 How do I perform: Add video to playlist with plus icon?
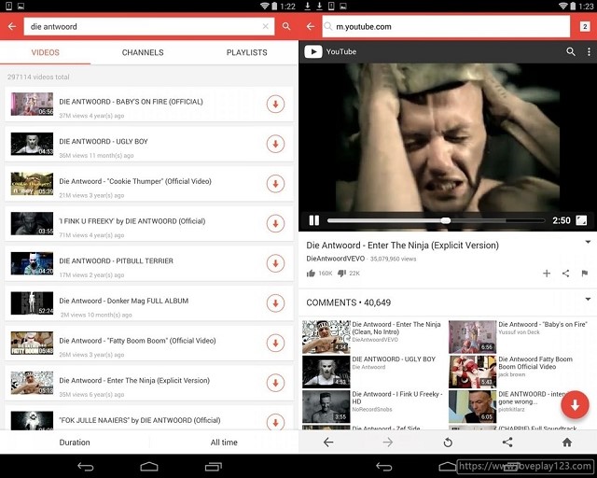pyautogui.click(x=547, y=274)
